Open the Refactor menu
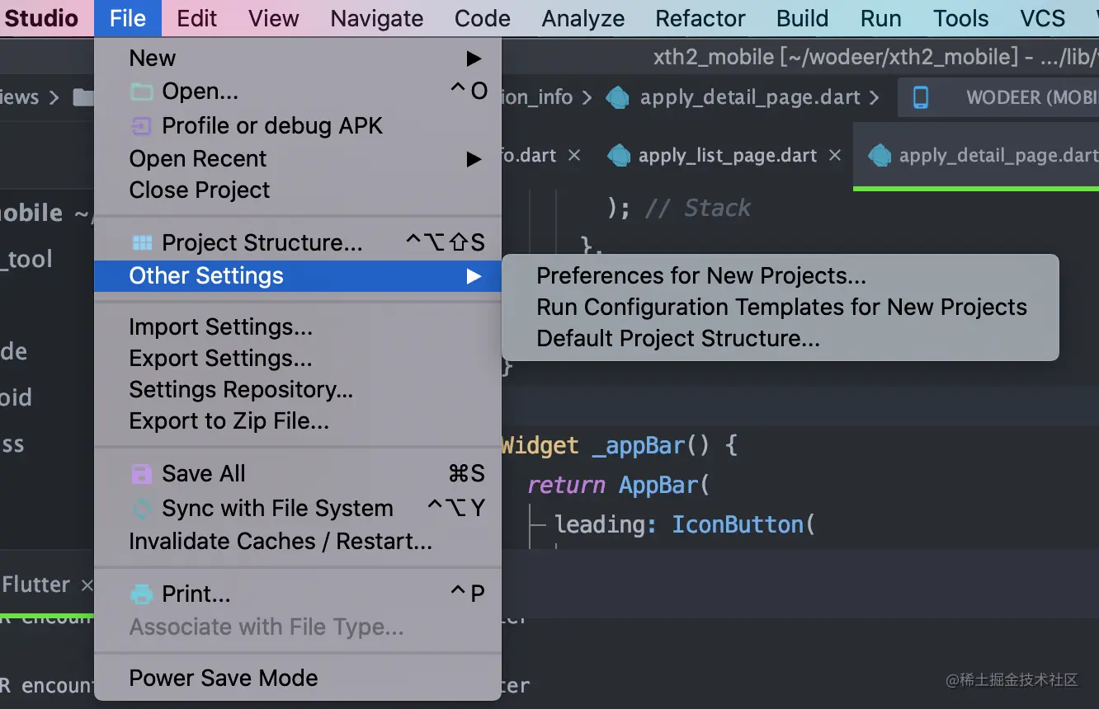Screen dimensions: 1099x709 [x=700, y=18]
